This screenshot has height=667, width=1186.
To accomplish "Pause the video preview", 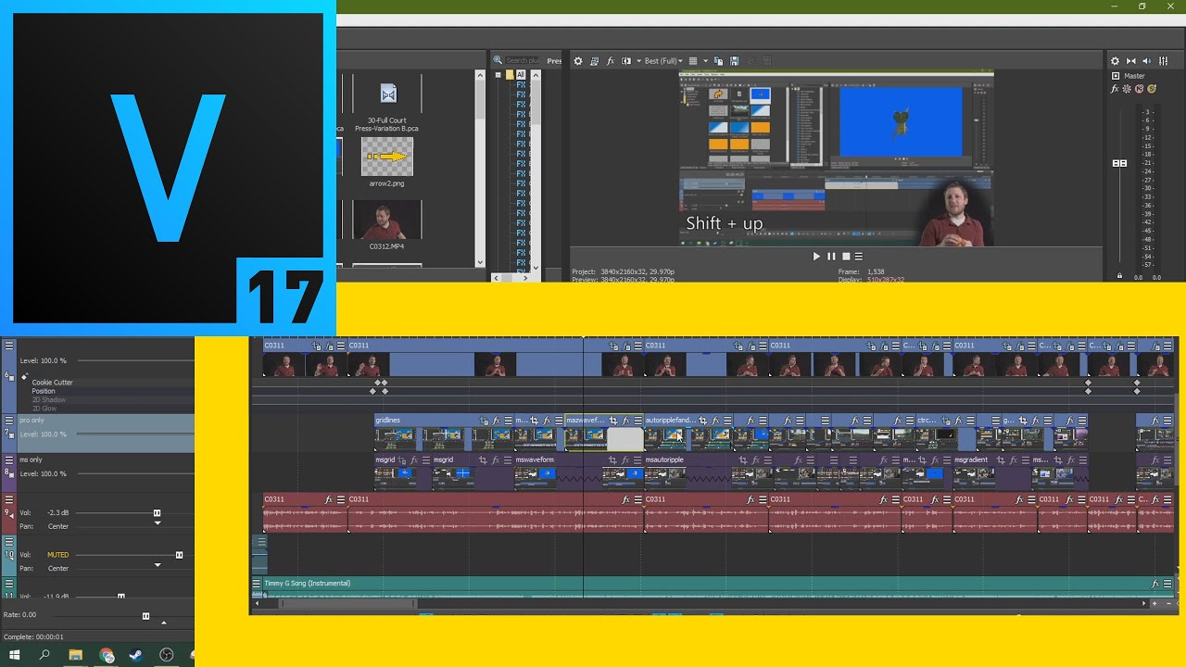I will [831, 257].
